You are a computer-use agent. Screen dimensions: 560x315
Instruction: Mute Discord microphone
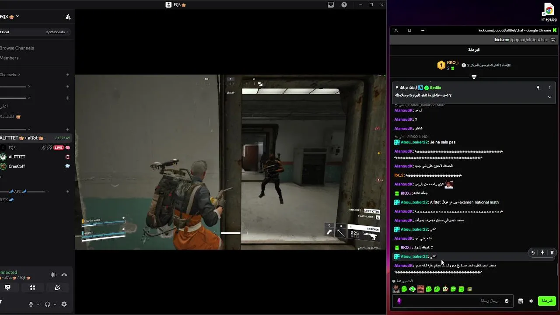coord(31,304)
